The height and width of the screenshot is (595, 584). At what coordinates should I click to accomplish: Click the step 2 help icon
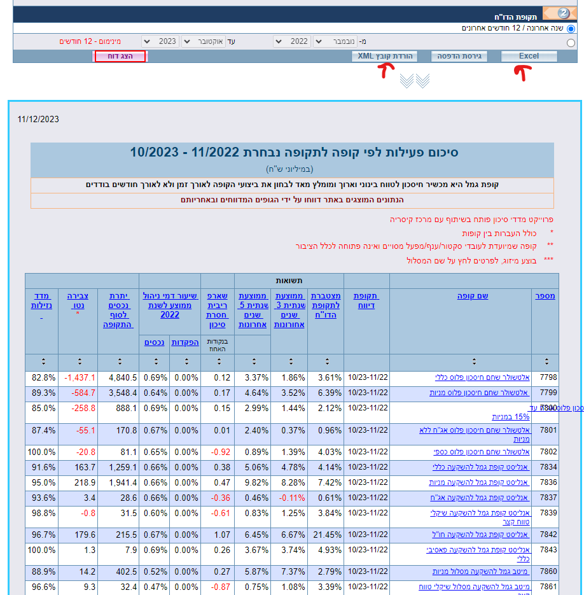click(x=564, y=13)
